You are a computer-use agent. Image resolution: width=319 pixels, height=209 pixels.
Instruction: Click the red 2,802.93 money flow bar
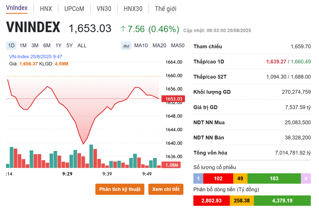(x=212, y=200)
